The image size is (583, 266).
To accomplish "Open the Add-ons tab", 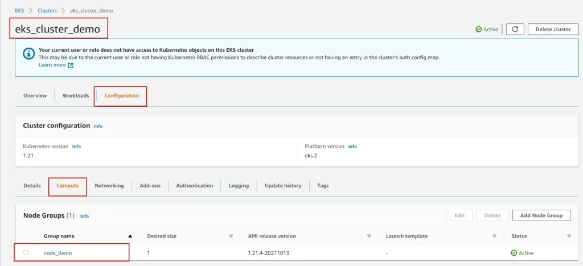I will (x=150, y=185).
